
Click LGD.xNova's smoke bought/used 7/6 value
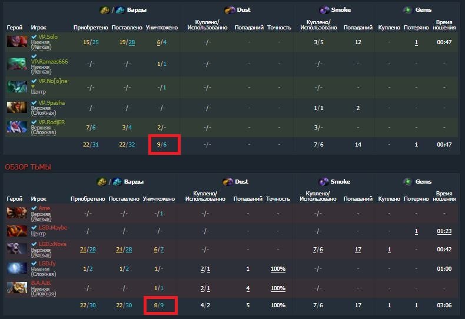pyautogui.click(x=318, y=250)
